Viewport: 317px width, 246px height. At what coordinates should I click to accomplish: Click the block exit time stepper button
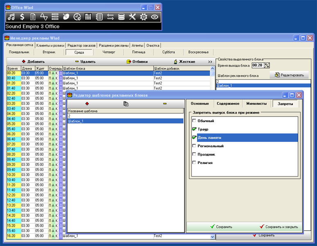pyautogui.click(x=267, y=65)
